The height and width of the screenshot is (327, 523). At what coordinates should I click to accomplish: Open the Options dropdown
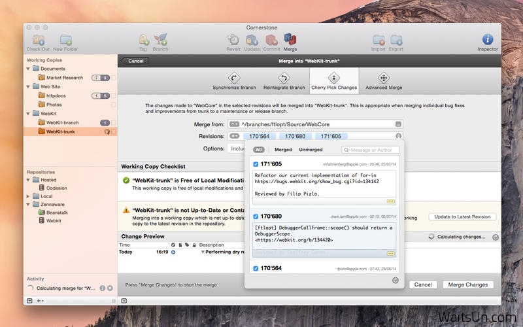(x=236, y=148)
